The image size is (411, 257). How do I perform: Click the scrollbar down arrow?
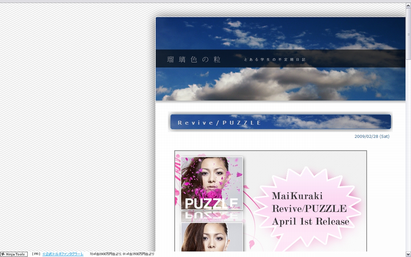(x=408, y=254)
